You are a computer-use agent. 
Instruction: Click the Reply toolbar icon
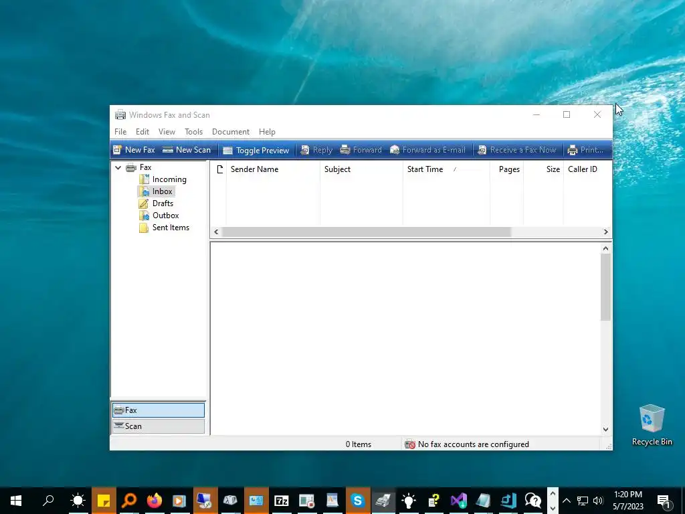pyautogui.click(x=316, y=150)
